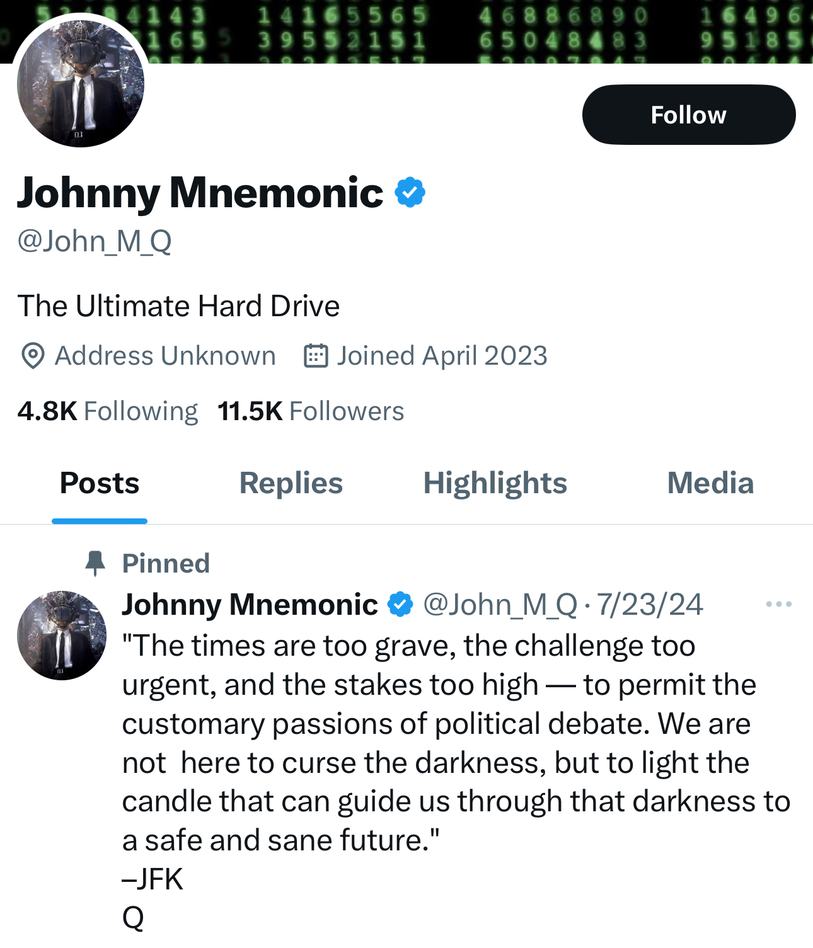Viewport: 813px width, 948px height.
Task: Switch to the Highlights tab
Action: [x=495, y=484]
